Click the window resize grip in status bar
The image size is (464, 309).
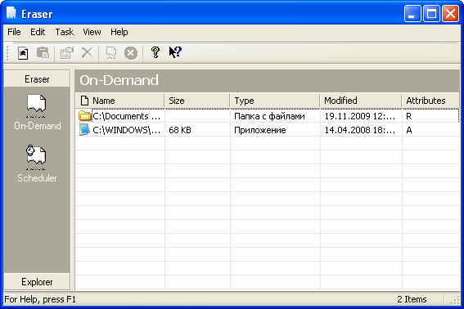(x=455, y=300)
